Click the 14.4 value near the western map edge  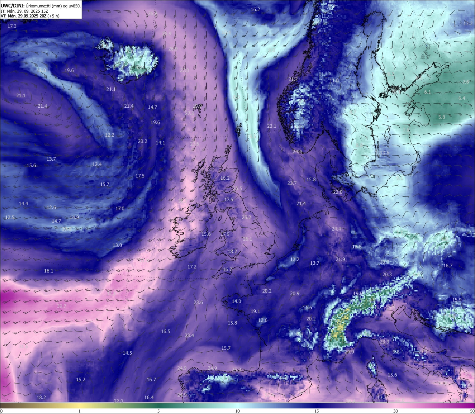tap(24, 204)
